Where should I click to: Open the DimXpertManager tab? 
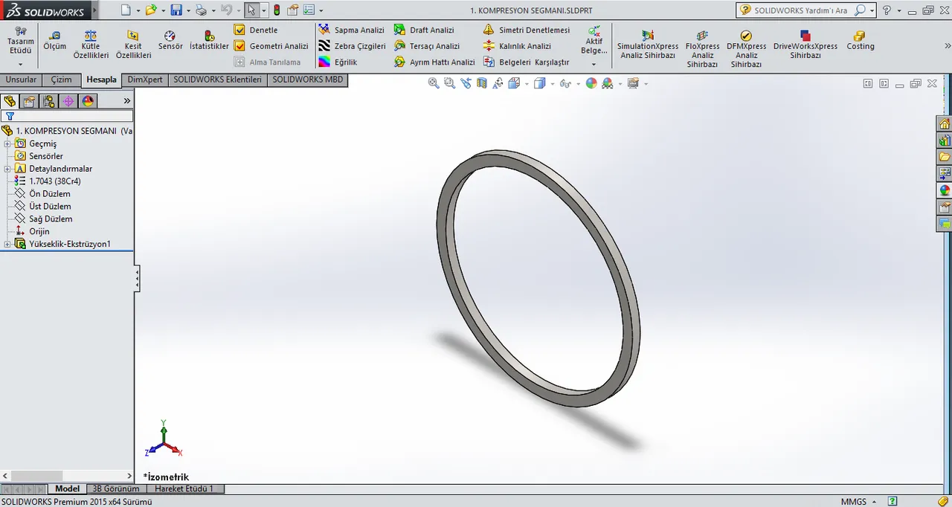(x=68, y=101)
